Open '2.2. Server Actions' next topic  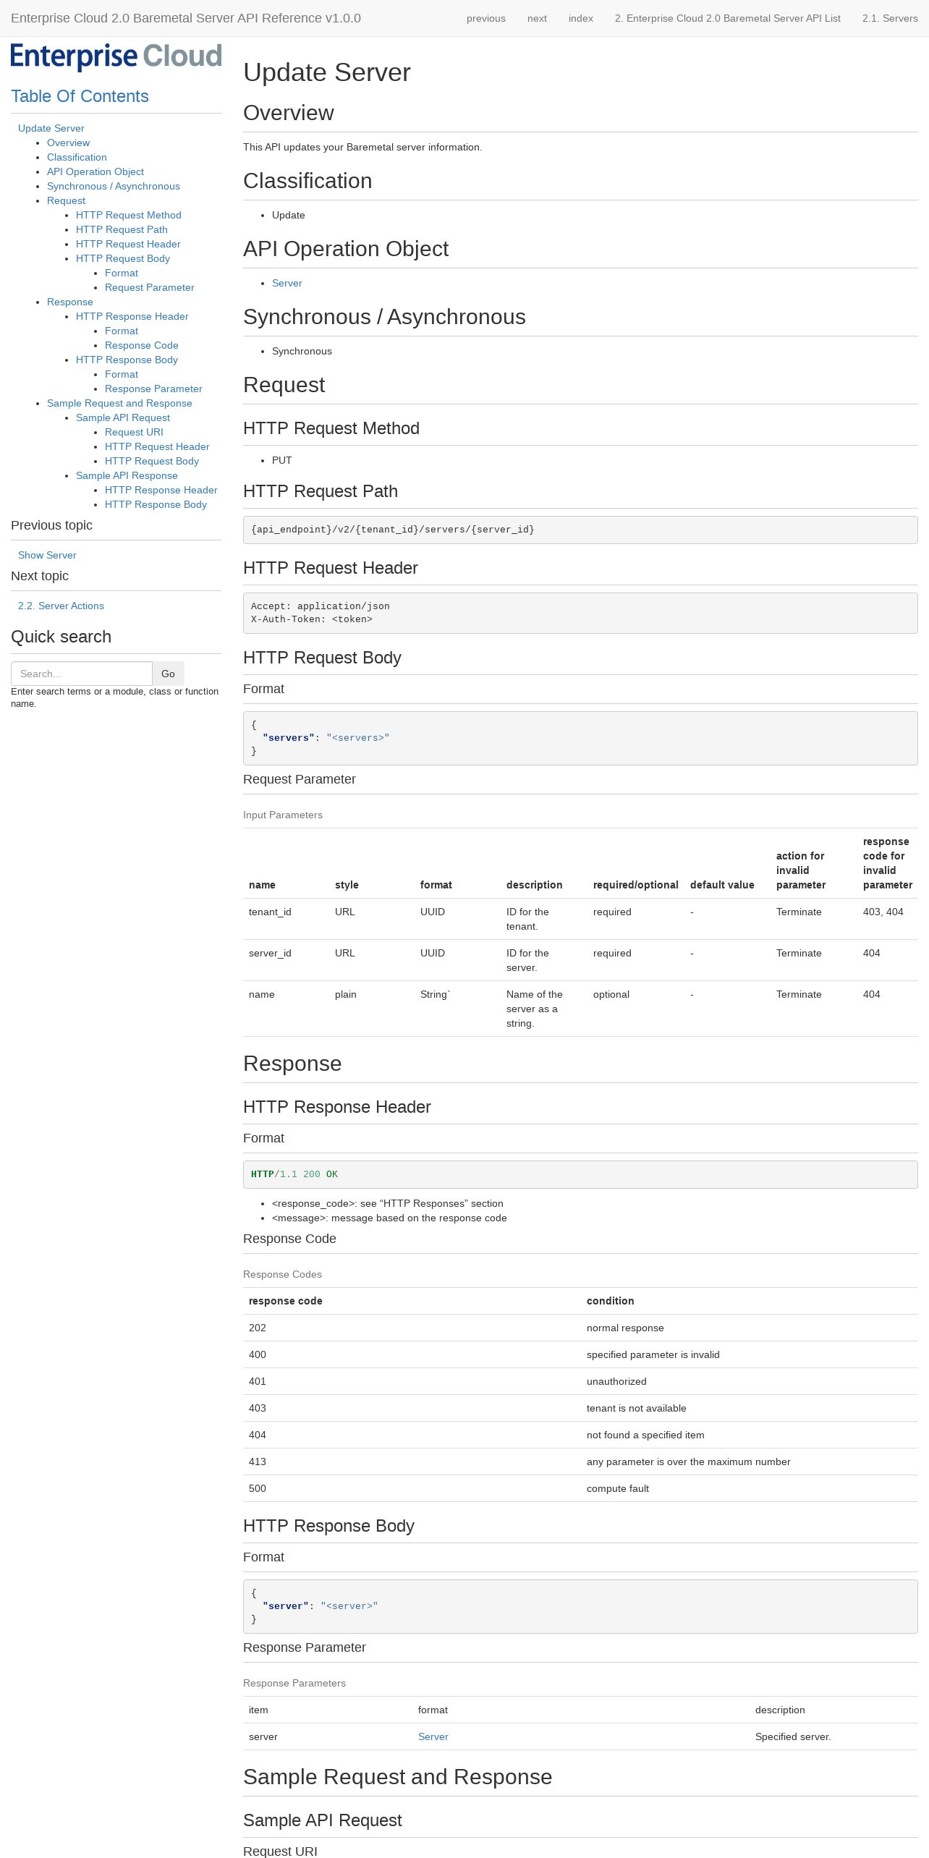coord(61,606)
